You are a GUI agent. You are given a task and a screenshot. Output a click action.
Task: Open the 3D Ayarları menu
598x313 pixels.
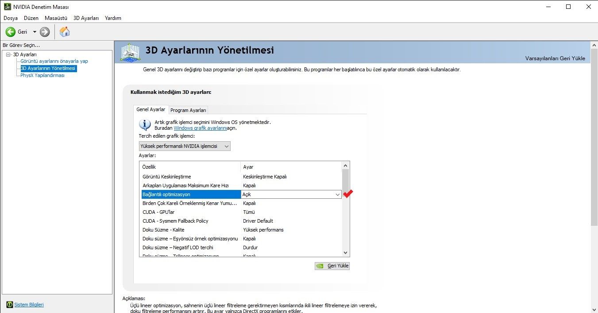tap(86, 18)
